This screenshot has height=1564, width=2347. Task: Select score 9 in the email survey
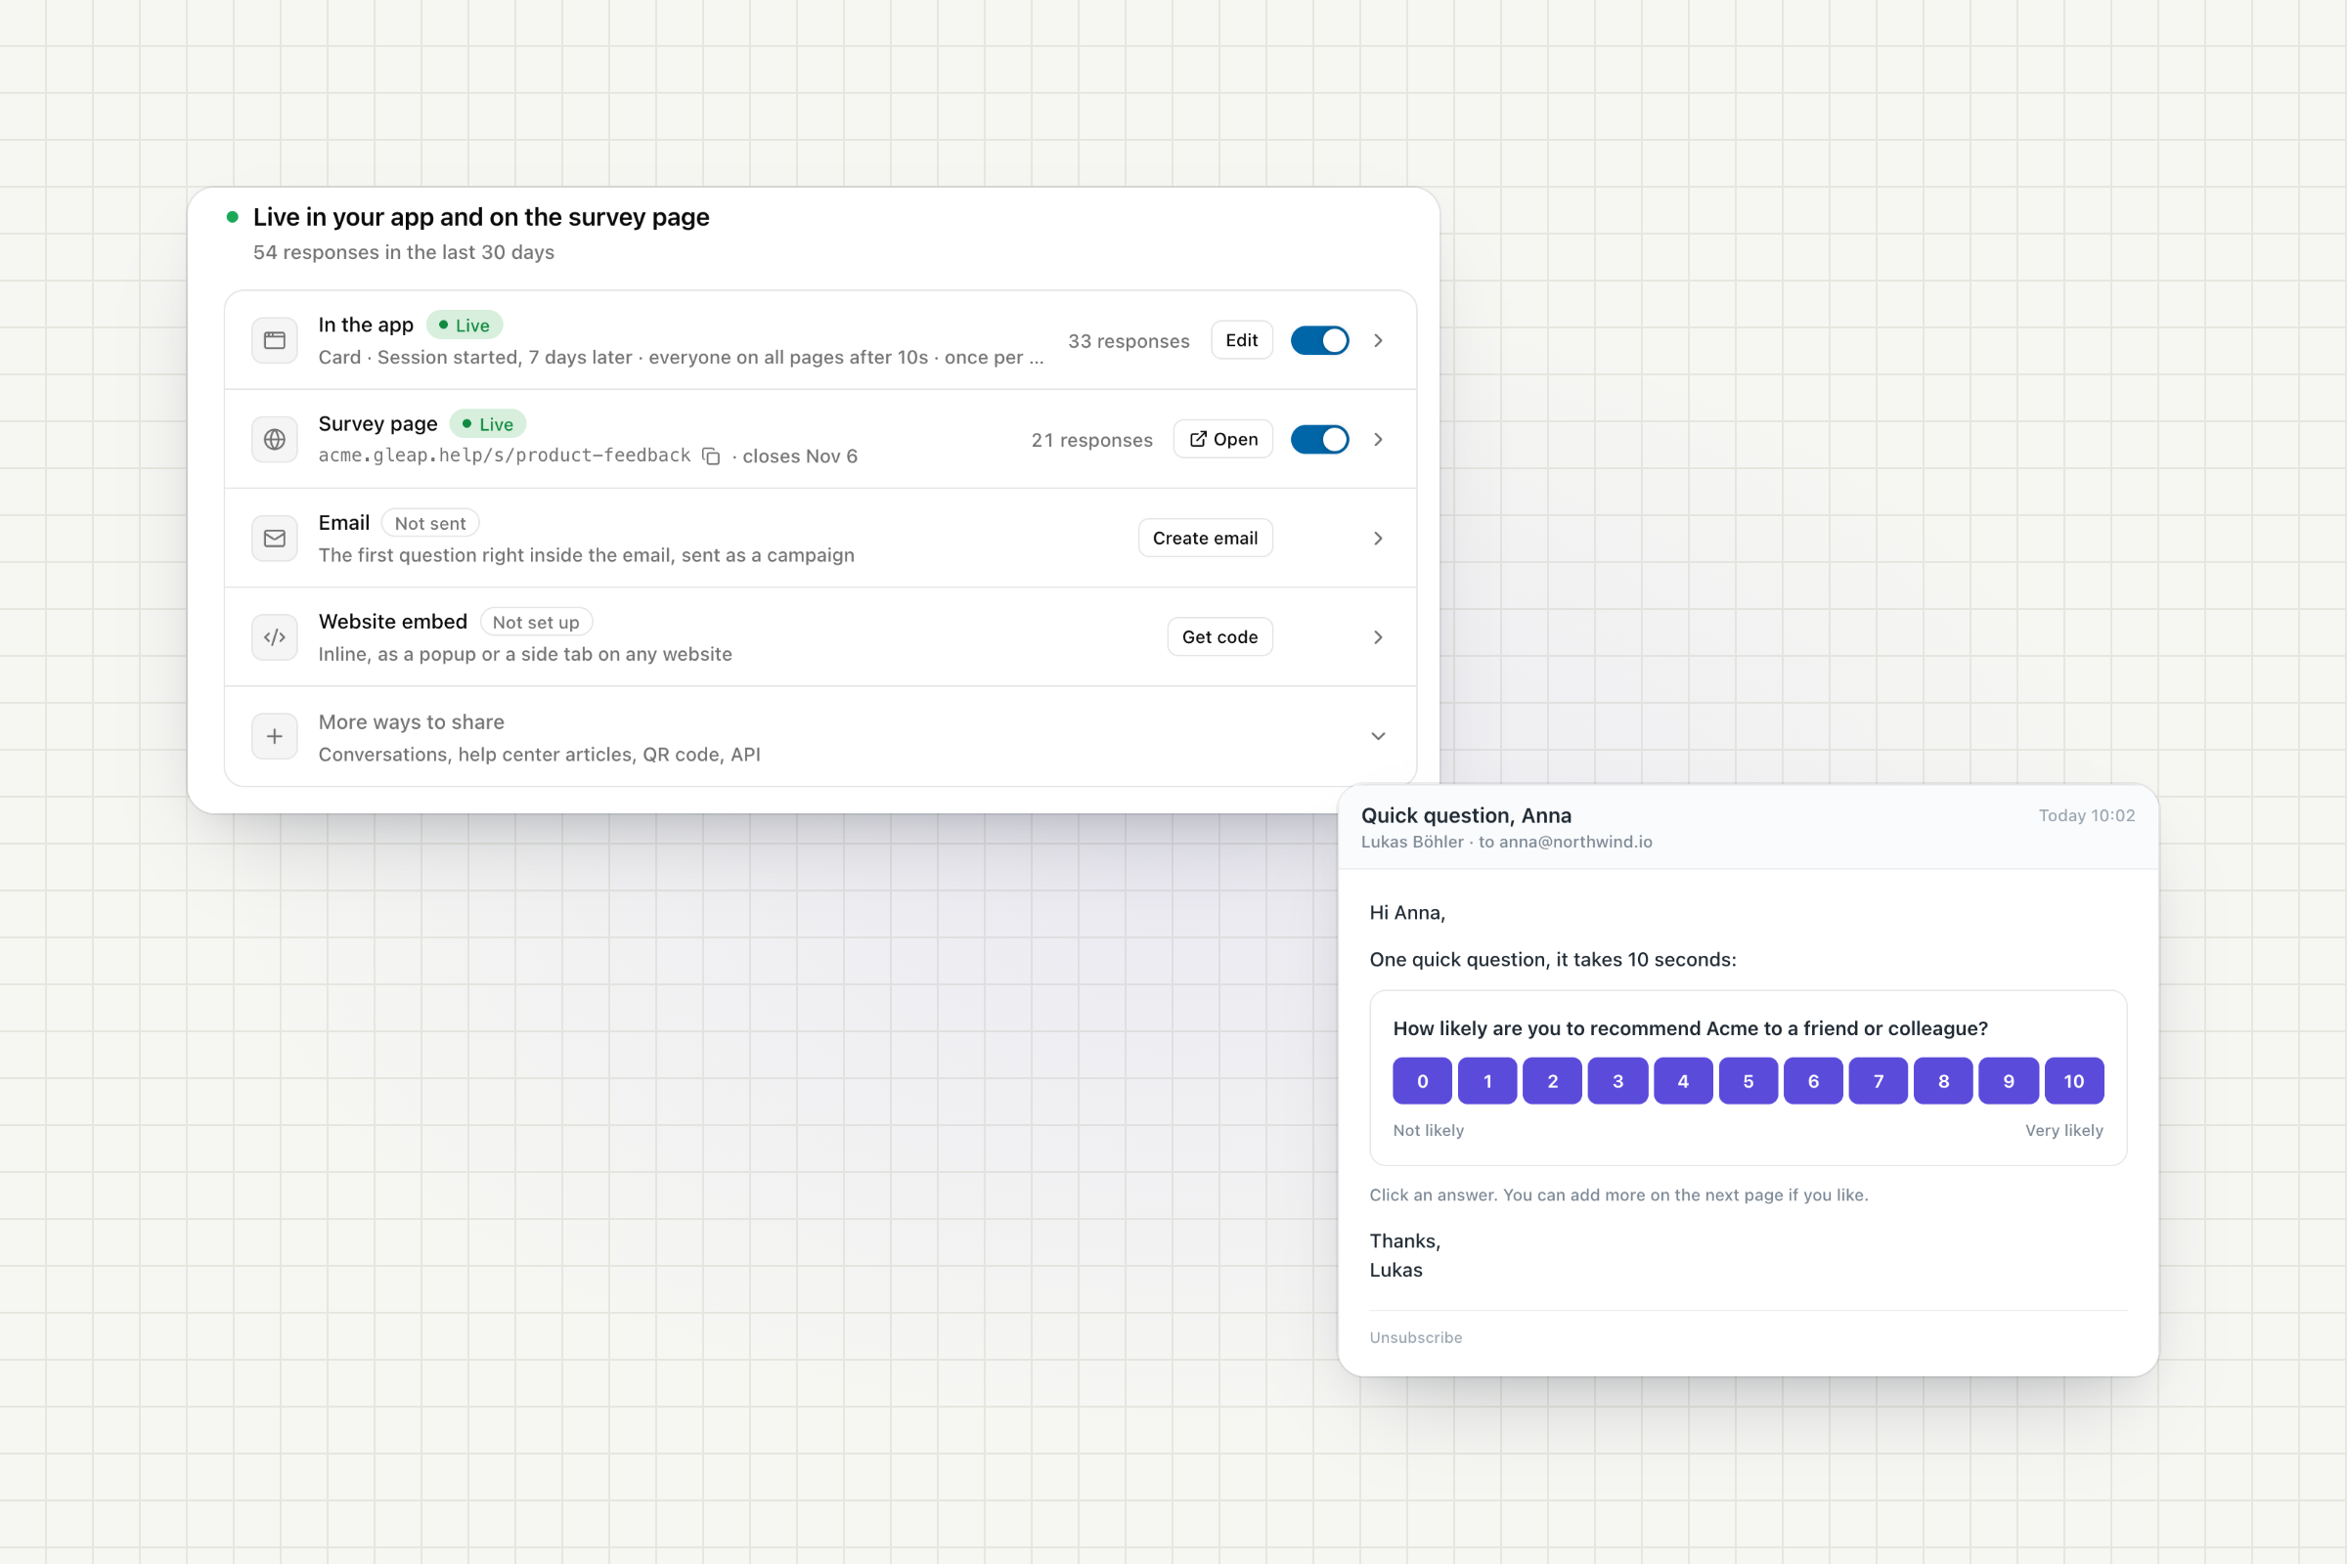[x=2009, y=1081]
